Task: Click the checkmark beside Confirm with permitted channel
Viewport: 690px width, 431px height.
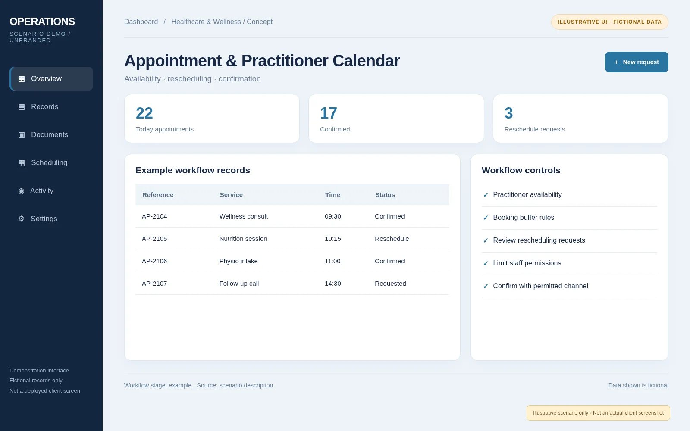Action: (486, 286)
